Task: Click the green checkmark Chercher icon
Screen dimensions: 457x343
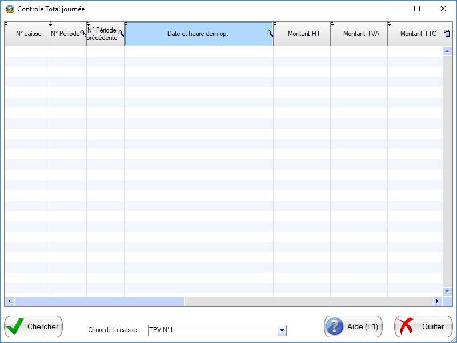Action: pos(16,326)
